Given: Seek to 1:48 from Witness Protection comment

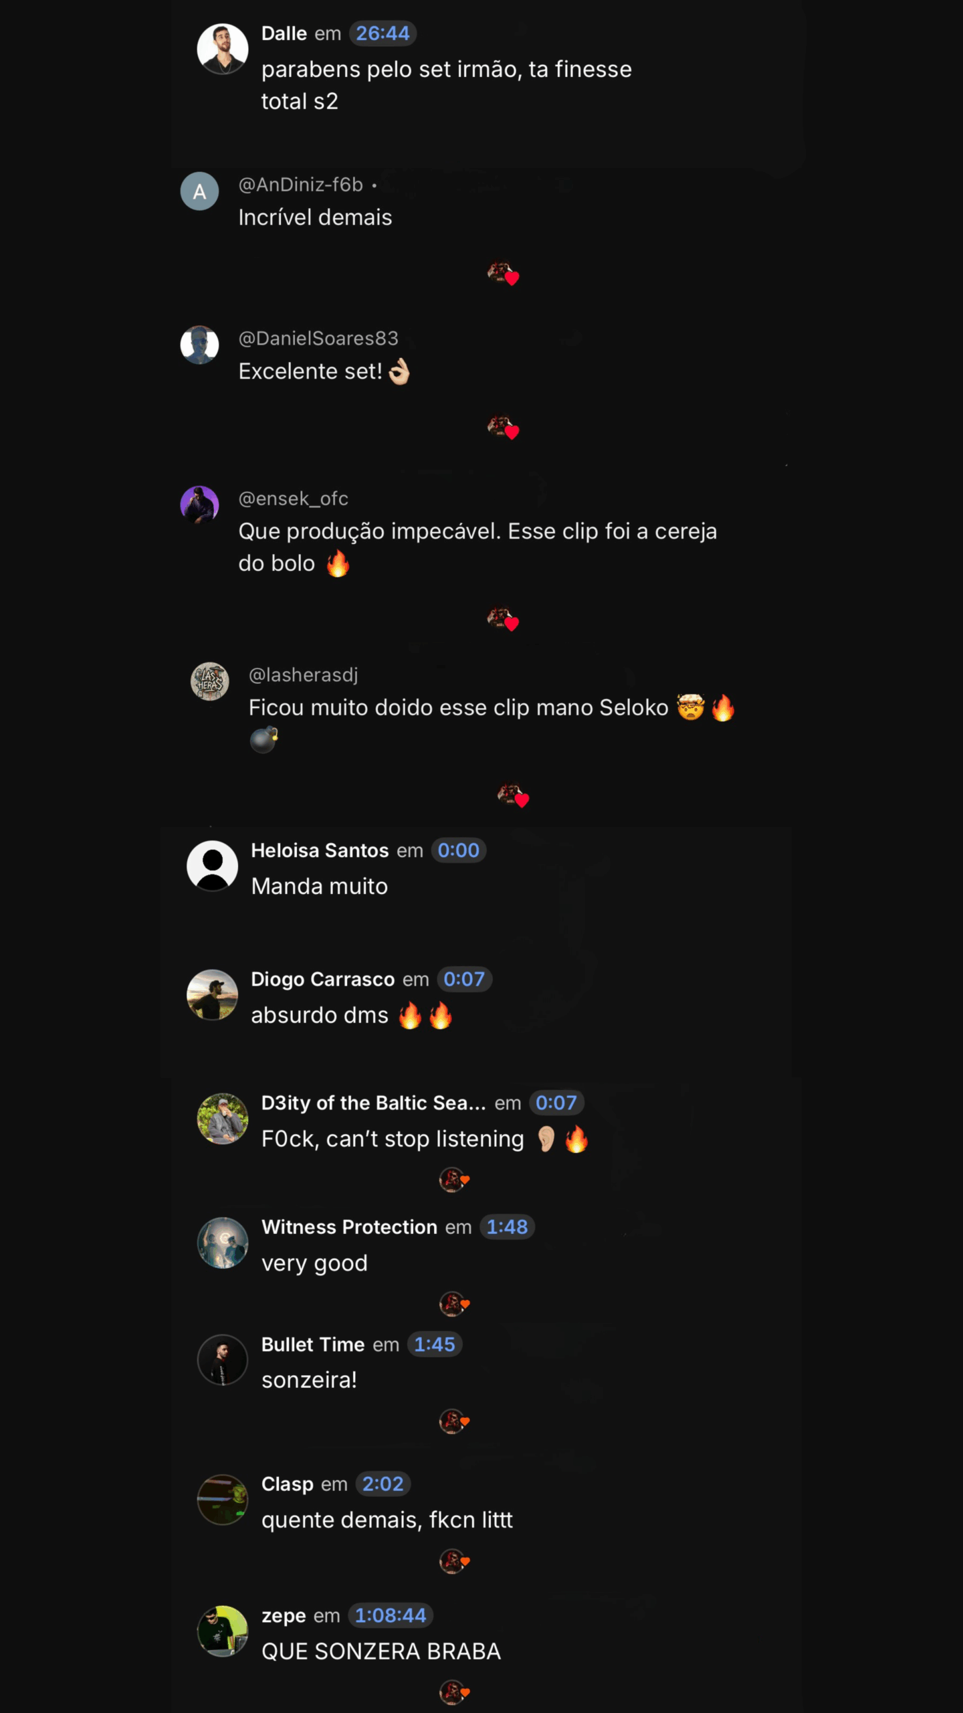Looking at the screenshot, I should pos(507,1227).
